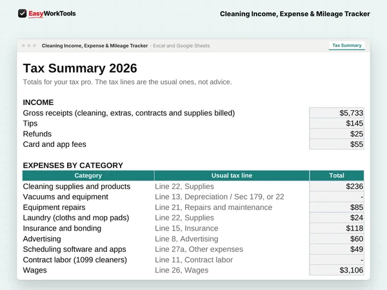Select the $3,106 wages total
387x290 pixels.
tap(337, 270)
